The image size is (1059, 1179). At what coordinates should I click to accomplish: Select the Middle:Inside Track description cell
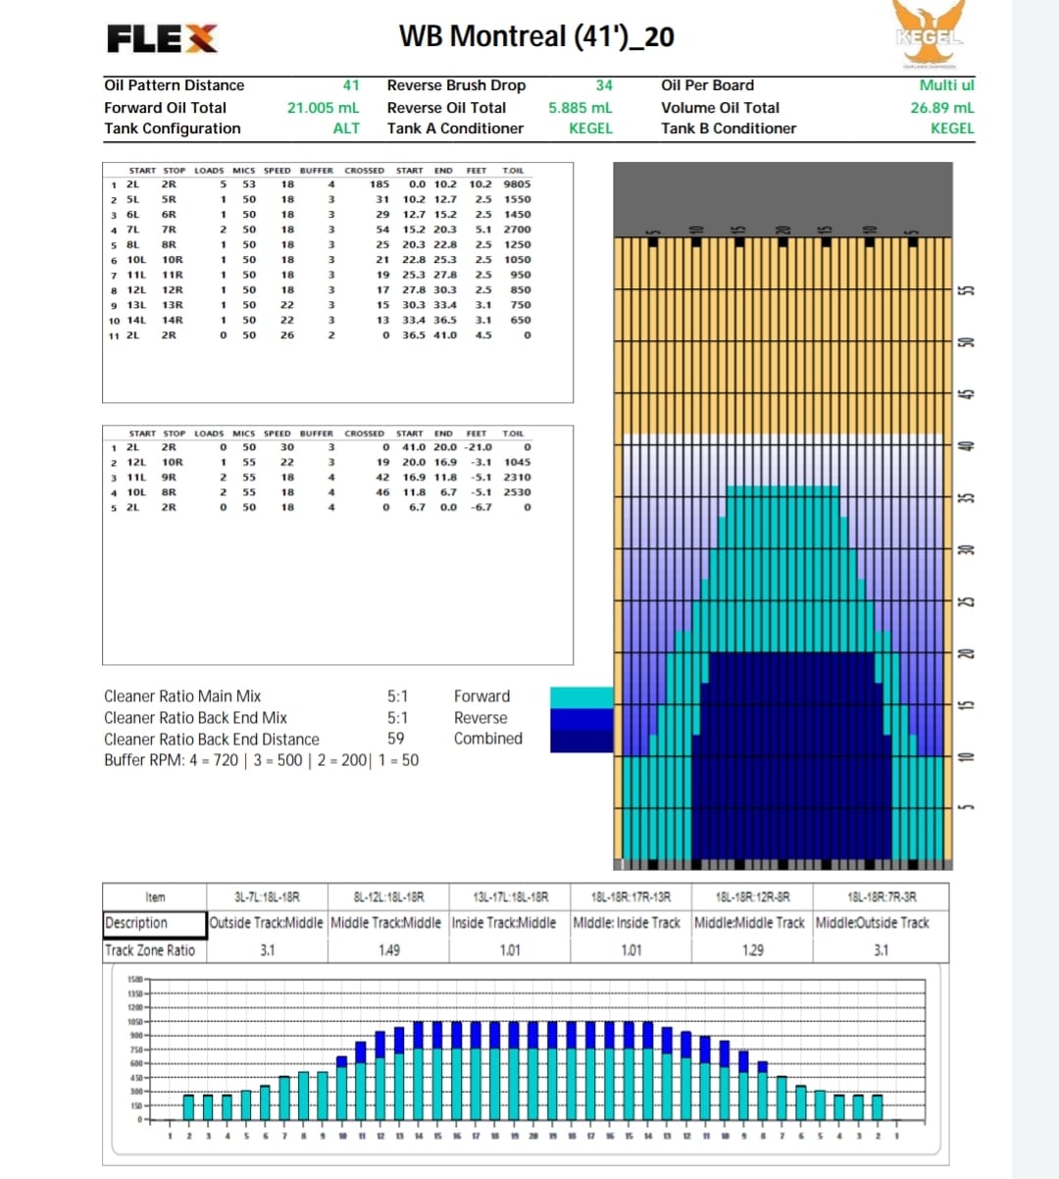pyautogui.click(x=627, y=923)
